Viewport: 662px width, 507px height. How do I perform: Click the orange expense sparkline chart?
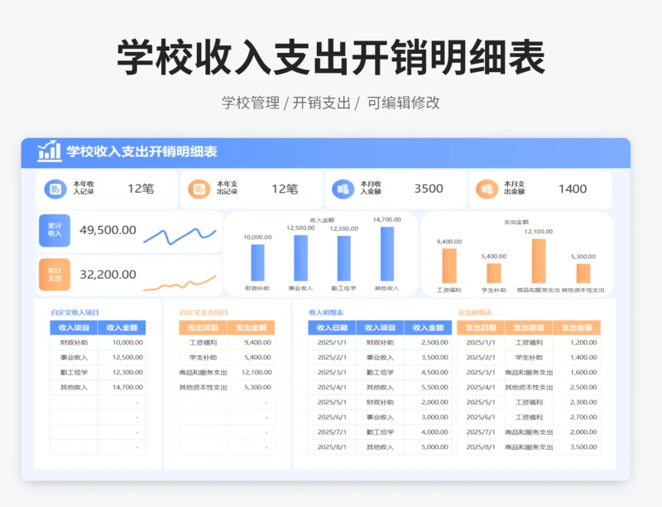point(180,283)
